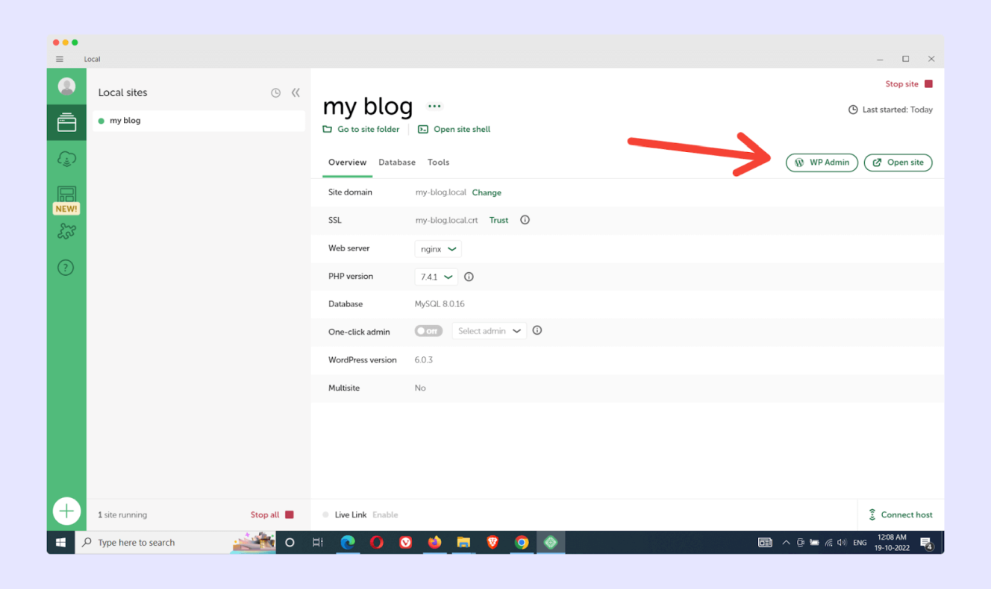Open Task View on the taskbar
991x589 pixels.
click(x=318, y=543)
